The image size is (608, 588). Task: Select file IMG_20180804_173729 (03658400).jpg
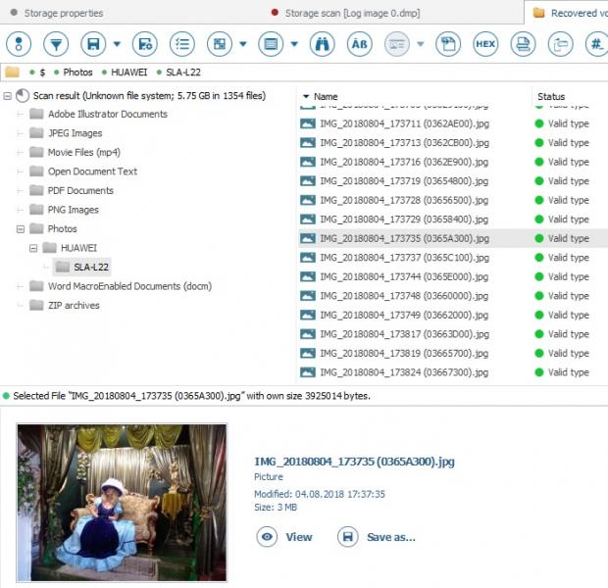click(x=404, y=220)
